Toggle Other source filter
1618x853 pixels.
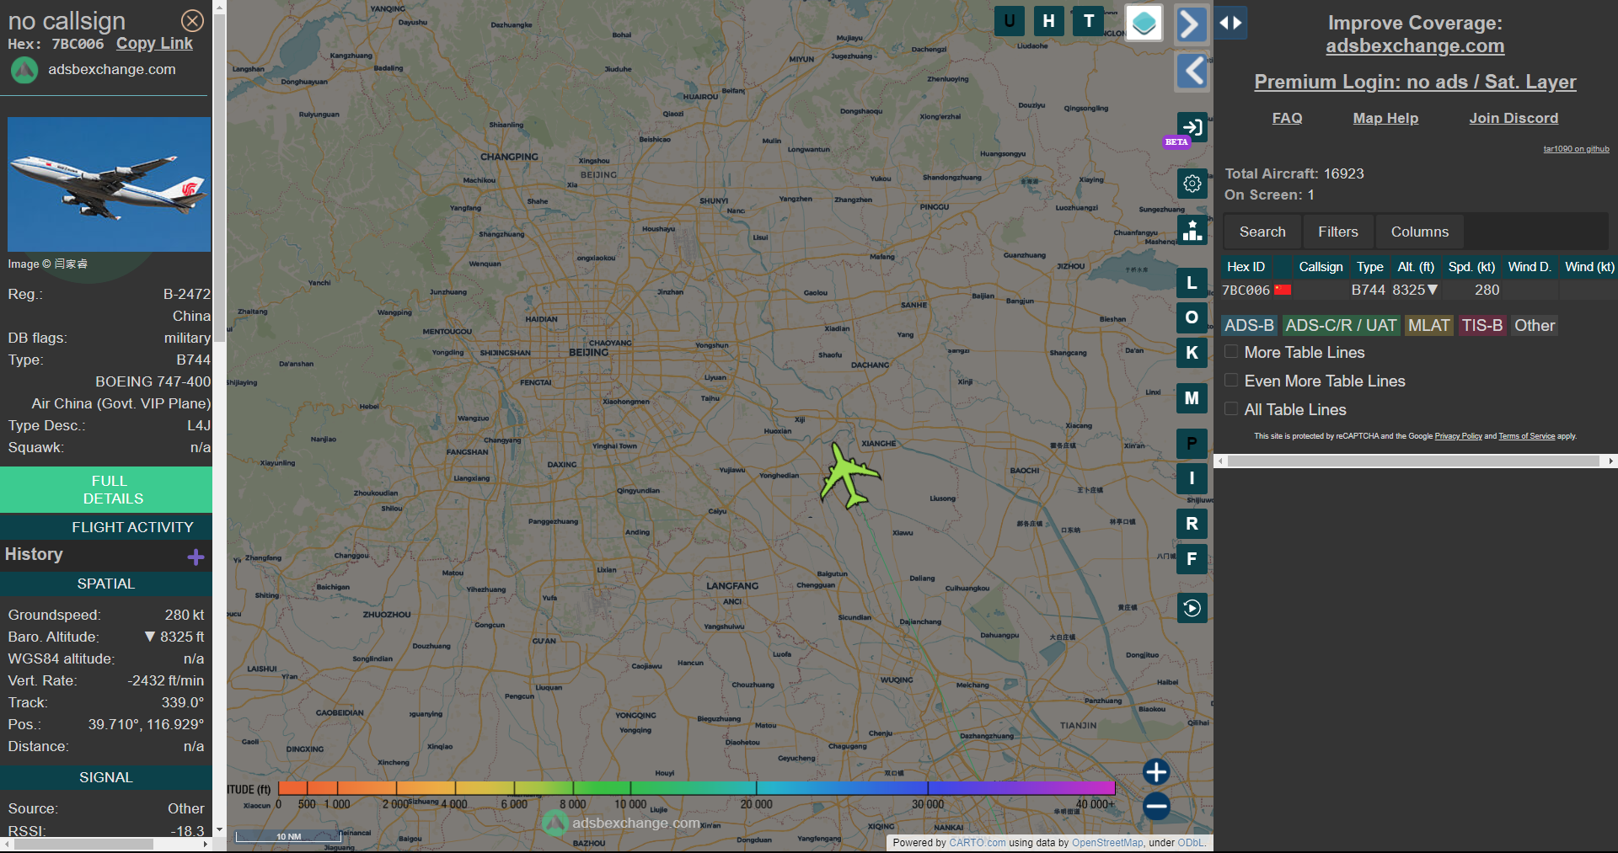click(x=1535, y=325)
